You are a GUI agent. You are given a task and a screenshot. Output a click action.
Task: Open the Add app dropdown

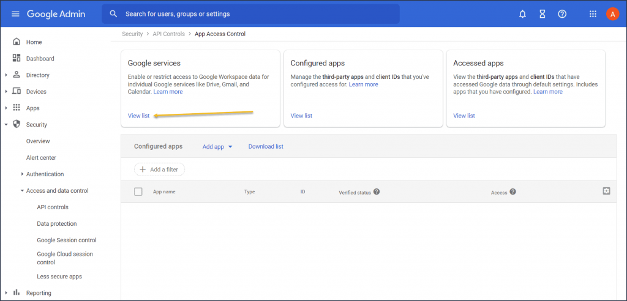coord(217,147)
